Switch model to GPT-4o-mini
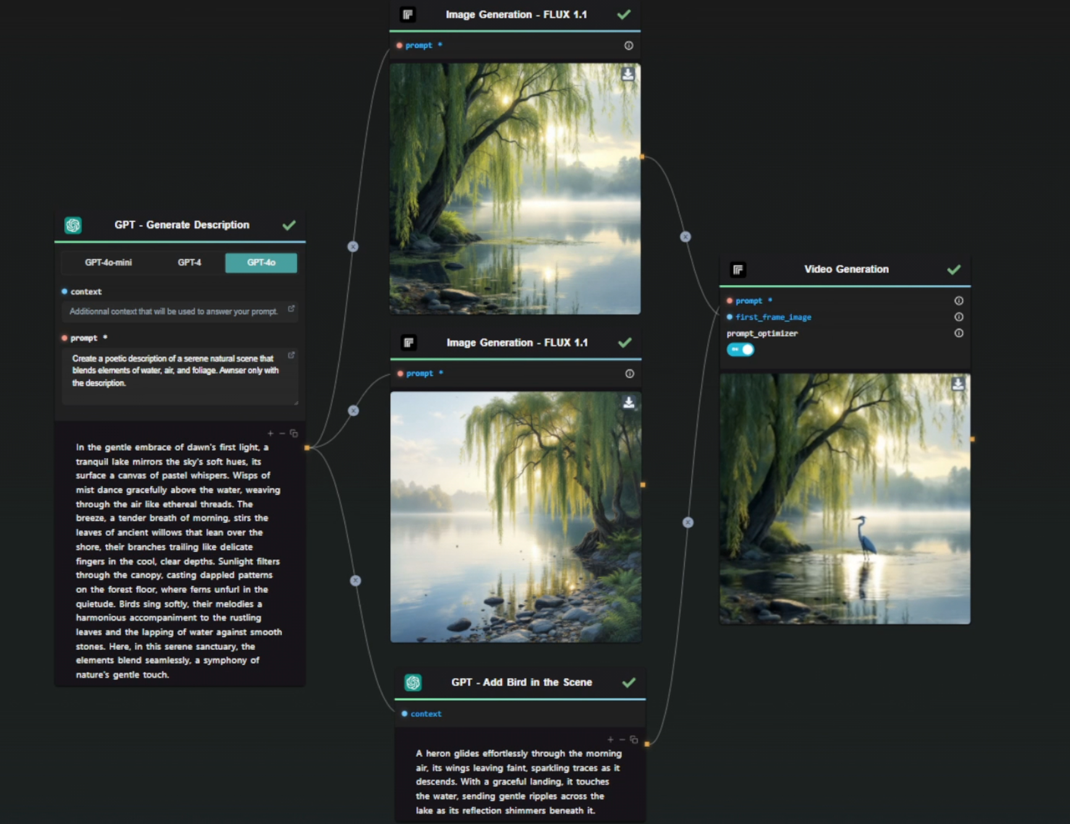This screenshot has width=1070, height=824. click(x=108, y=263)
